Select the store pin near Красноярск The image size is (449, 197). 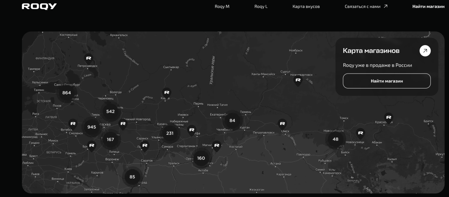click(388, 118)
